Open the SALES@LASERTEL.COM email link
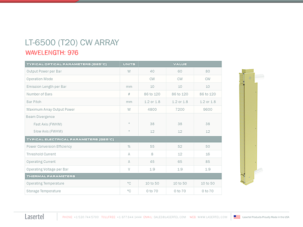This screenshot has width=303, height=227. 170,217
